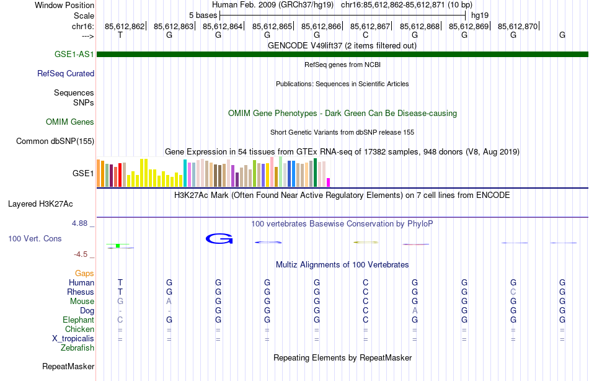The image size is (589, 381).
Task: Click Gene Expression in 54 tissues title
Action: 342,152
